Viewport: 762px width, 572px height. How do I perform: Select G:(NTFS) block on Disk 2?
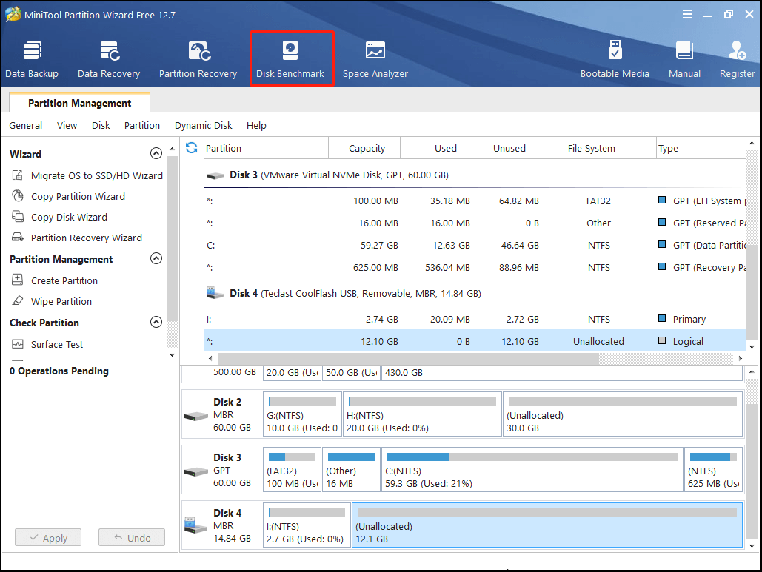point(302,414)
